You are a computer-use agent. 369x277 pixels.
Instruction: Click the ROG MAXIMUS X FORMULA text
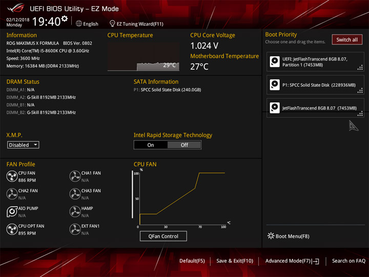[32, 43]
